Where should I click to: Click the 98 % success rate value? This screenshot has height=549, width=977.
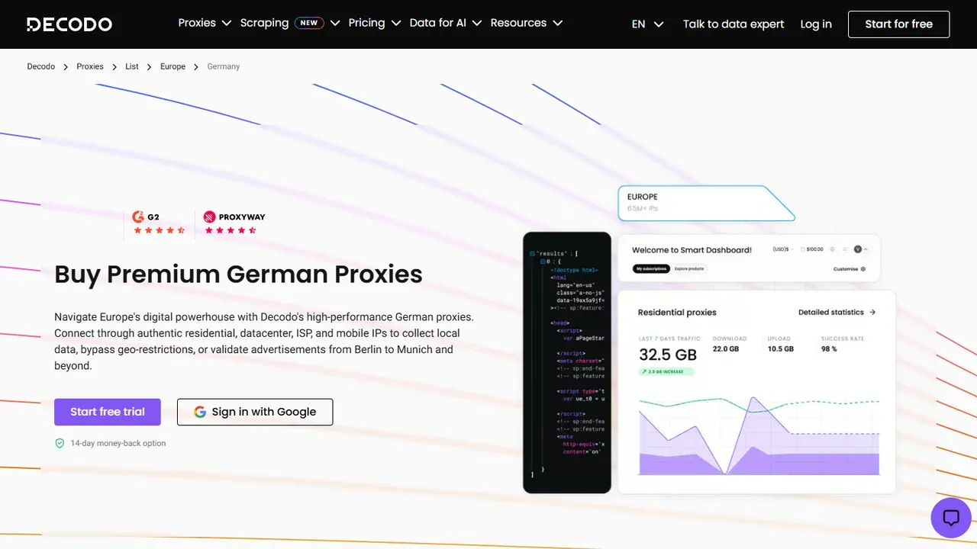coord(829,349)
